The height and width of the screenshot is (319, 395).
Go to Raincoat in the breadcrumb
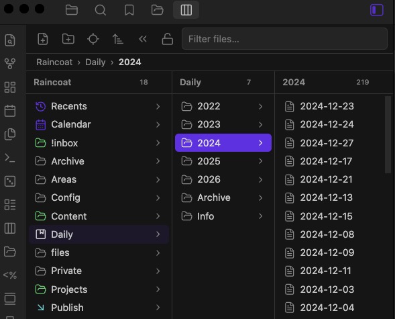tap(54, 62)
